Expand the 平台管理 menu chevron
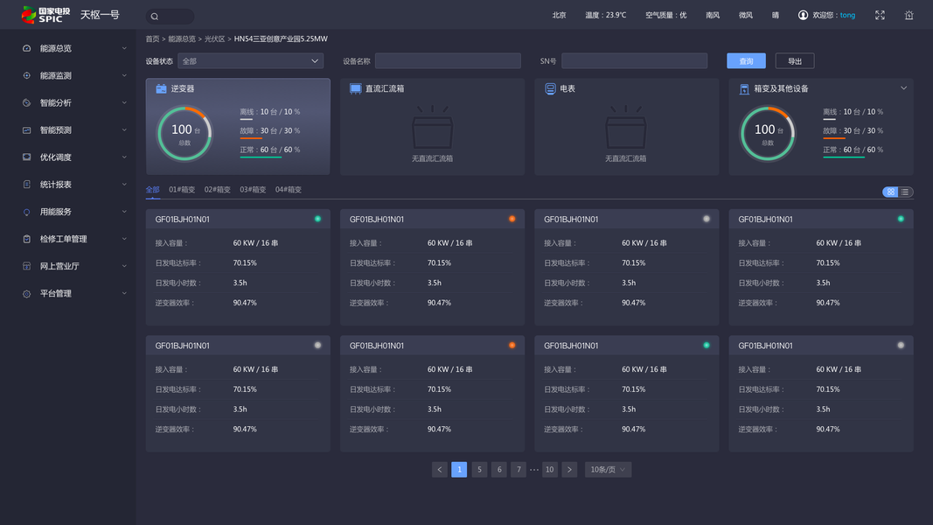 (124, 293)
